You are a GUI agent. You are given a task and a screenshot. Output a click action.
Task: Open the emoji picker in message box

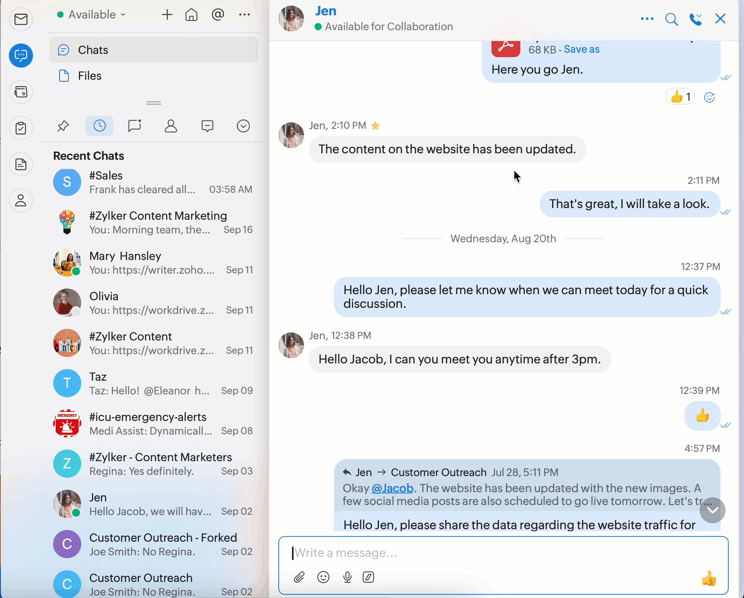coord(323,577)
